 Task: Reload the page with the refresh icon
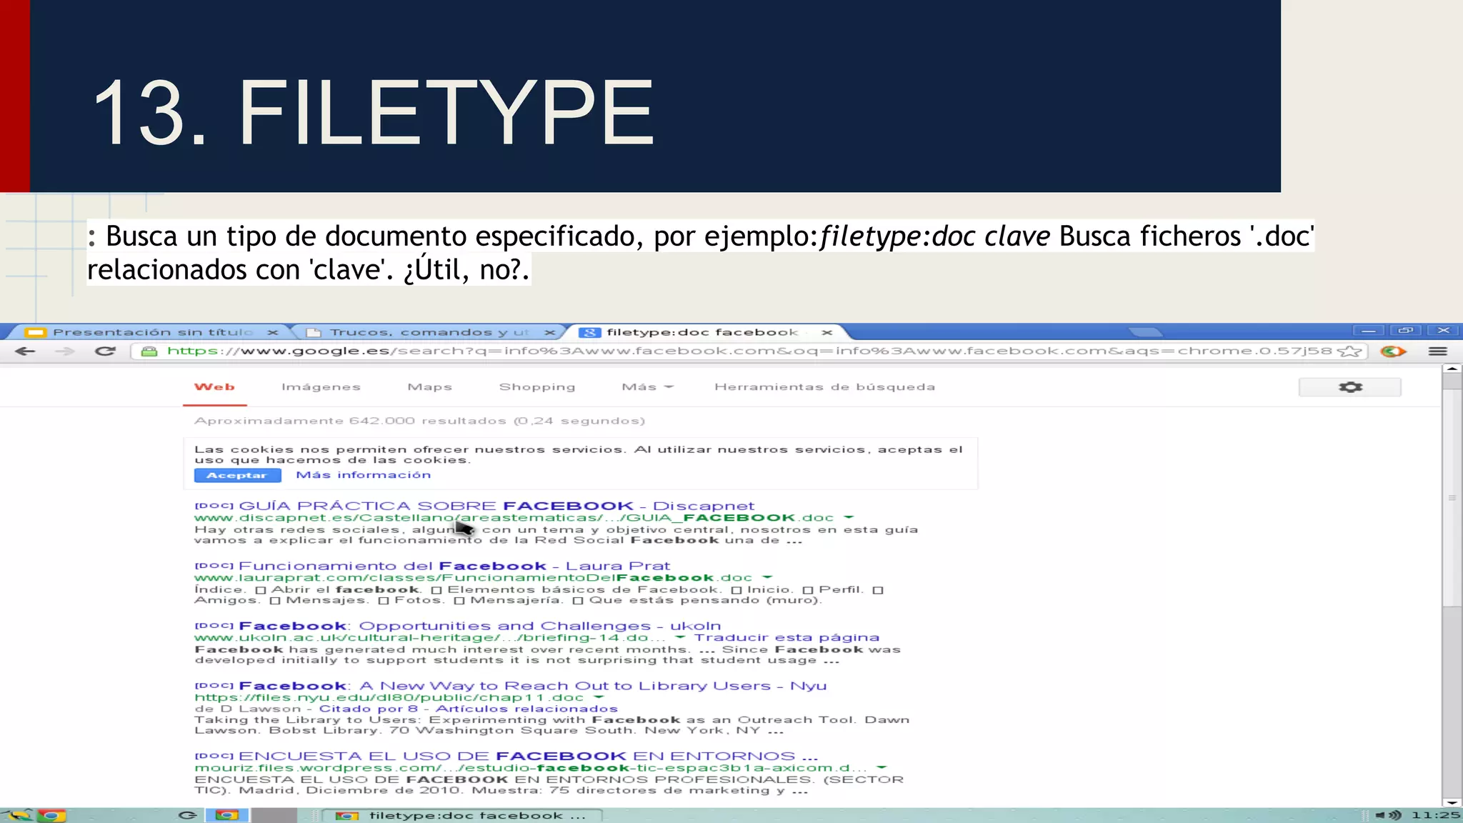105,351
